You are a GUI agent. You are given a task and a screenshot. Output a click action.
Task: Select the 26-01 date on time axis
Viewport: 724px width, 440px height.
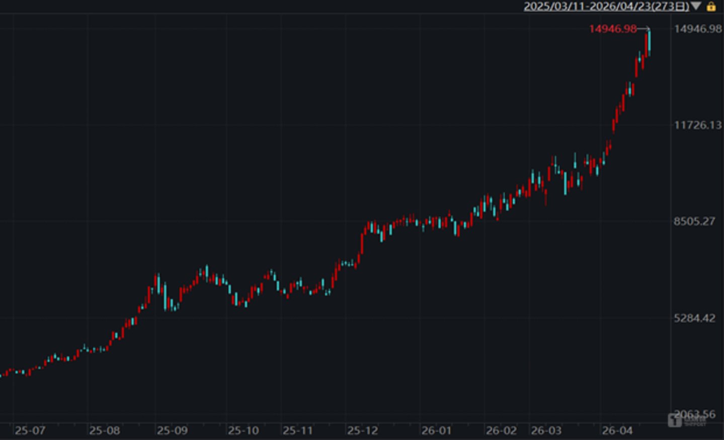(x=436, y=430)
